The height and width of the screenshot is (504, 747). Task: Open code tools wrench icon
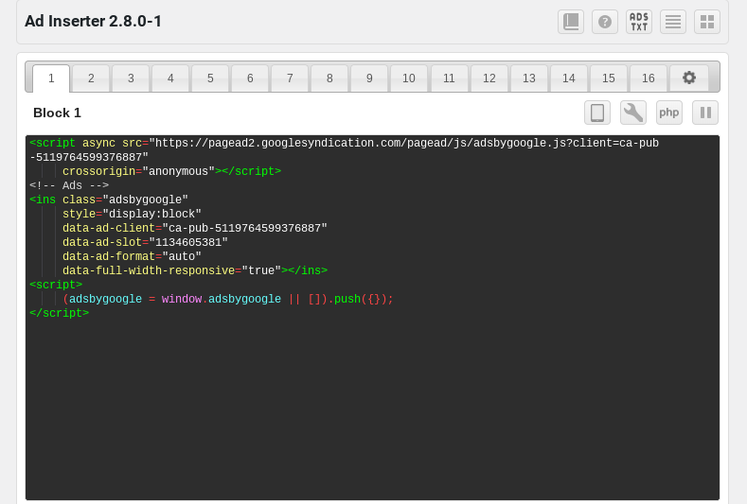633,113
